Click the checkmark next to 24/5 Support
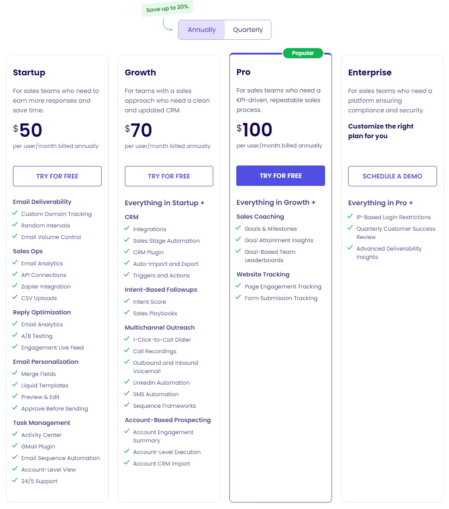Screen dimensions: 449x509 click(x=15, y=481)
